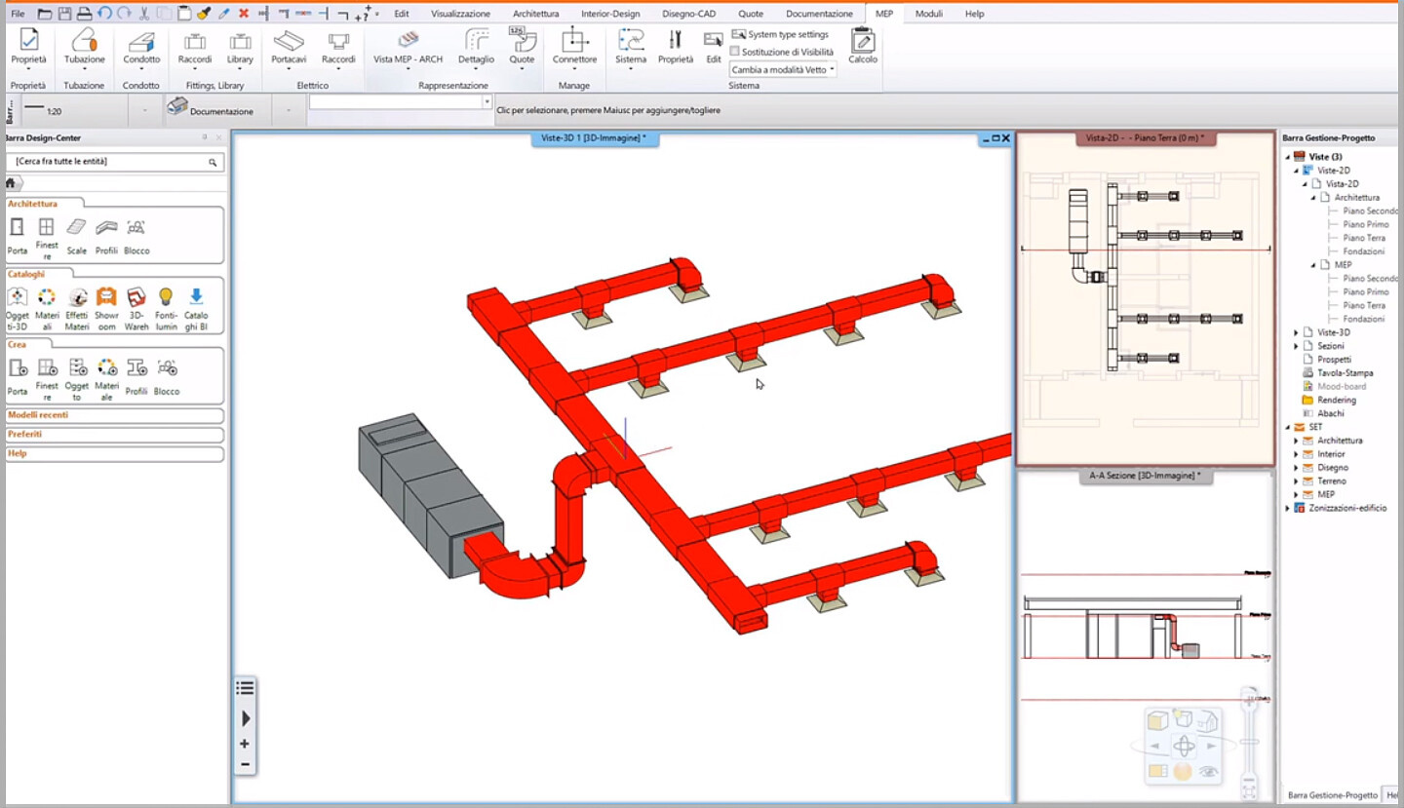
Task: Switch to the Architettura ribbon tab
Action: click(x=535, y=14)
